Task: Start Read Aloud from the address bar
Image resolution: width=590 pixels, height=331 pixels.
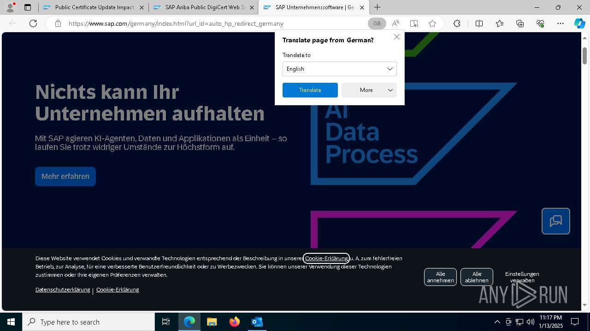Action: tap(395, 23)
